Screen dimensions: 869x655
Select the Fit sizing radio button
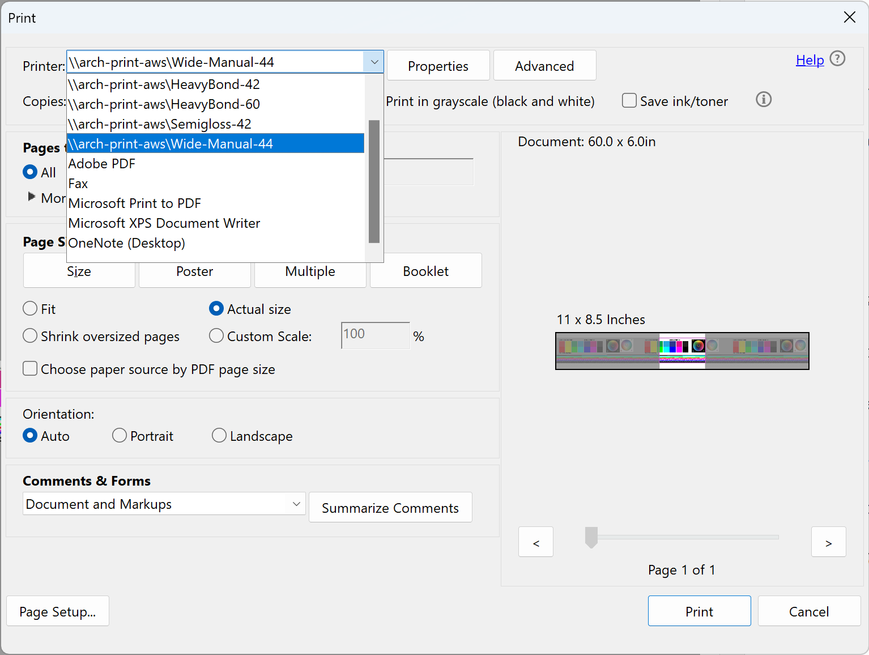(31, 309)
